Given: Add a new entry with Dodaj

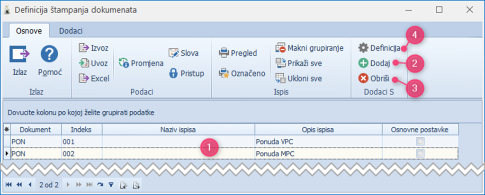Looking at the screenshot, I should [375, 63].
